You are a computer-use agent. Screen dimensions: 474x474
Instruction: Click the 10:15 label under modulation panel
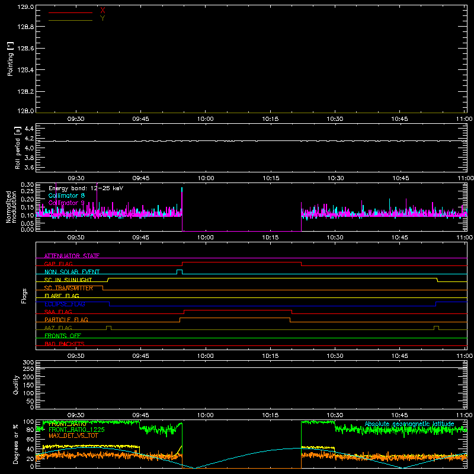(270, 238)
